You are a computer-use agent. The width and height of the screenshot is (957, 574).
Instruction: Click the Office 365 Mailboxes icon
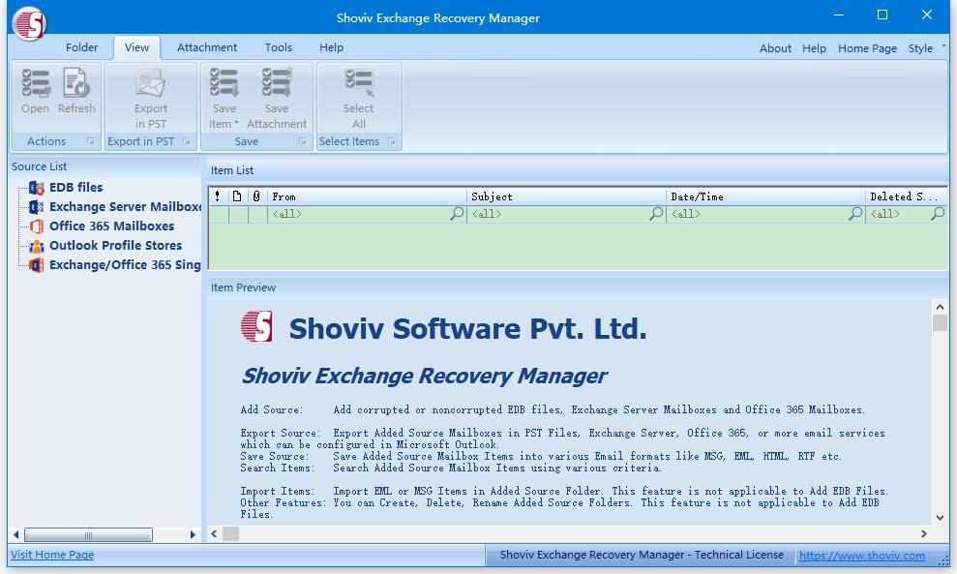click(37, 227)
